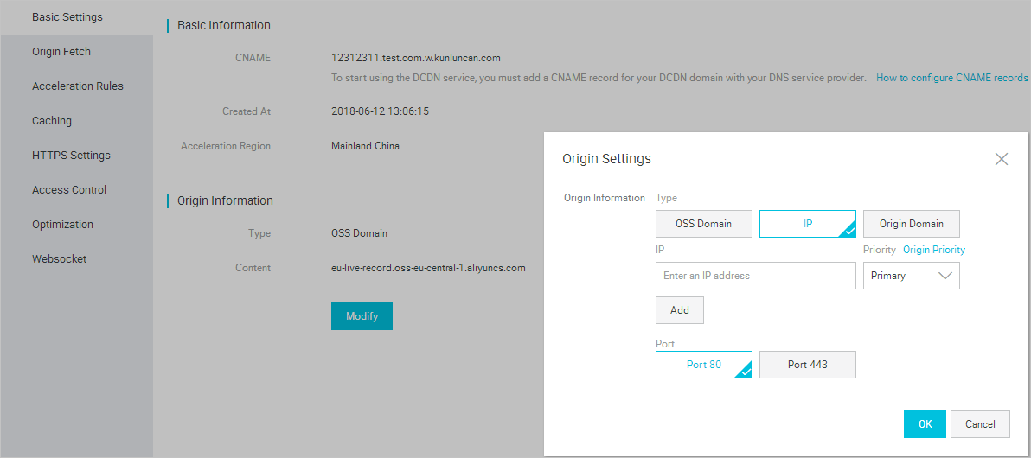Select Port 443 option
Screen dimensions: 1031x458
point(807,365)
